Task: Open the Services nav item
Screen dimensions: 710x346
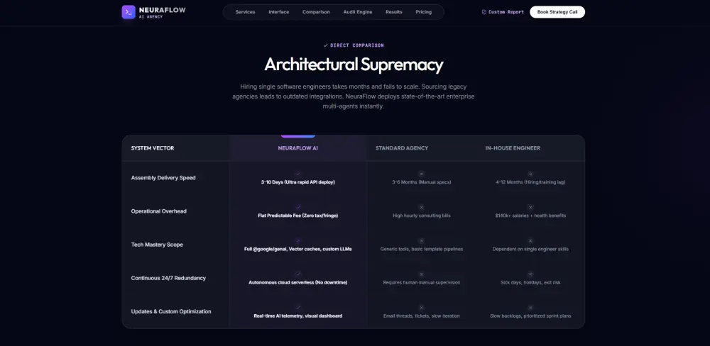Action: [245, 12]
